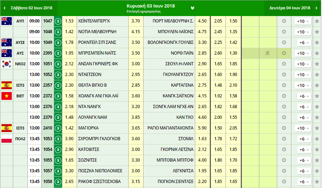
Task: Click the Australia flag beside ΑΥΠ league
Action: coord(6,21)
